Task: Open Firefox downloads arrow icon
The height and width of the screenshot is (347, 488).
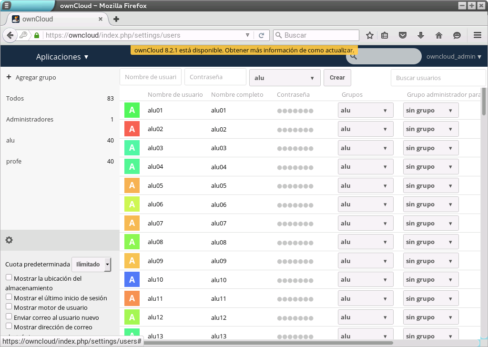Action: [x=421, y=35]
